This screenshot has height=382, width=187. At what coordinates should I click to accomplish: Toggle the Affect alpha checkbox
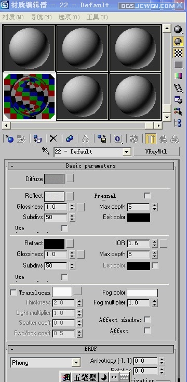click(147, 330)
